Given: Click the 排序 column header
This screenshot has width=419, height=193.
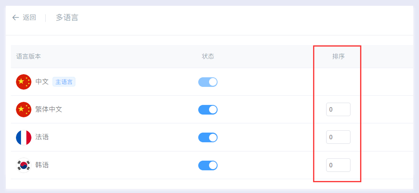Looking at the screenshot, I should pyautogui.click(x=338, y=56).
